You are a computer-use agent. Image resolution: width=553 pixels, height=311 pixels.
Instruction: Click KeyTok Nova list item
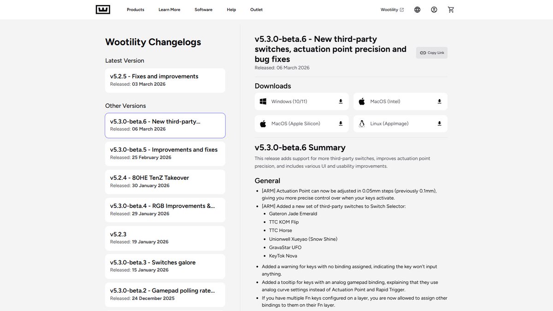pyautogui.click(x=283, y=256)
